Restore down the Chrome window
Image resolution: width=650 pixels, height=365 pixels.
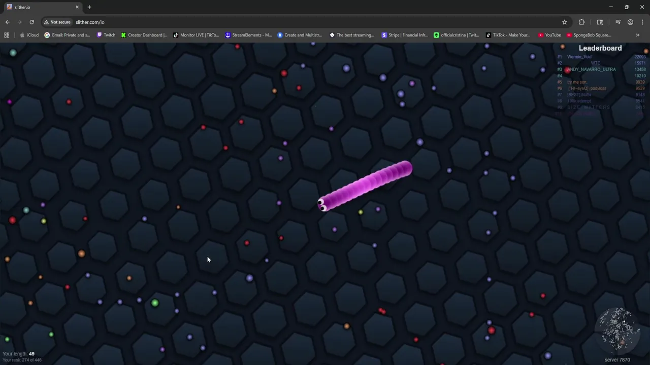point(627,7)
